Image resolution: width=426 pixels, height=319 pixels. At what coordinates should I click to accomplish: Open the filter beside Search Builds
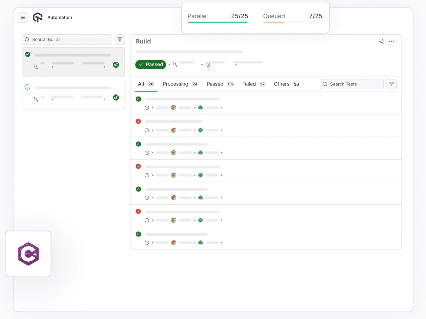point(120,39)
